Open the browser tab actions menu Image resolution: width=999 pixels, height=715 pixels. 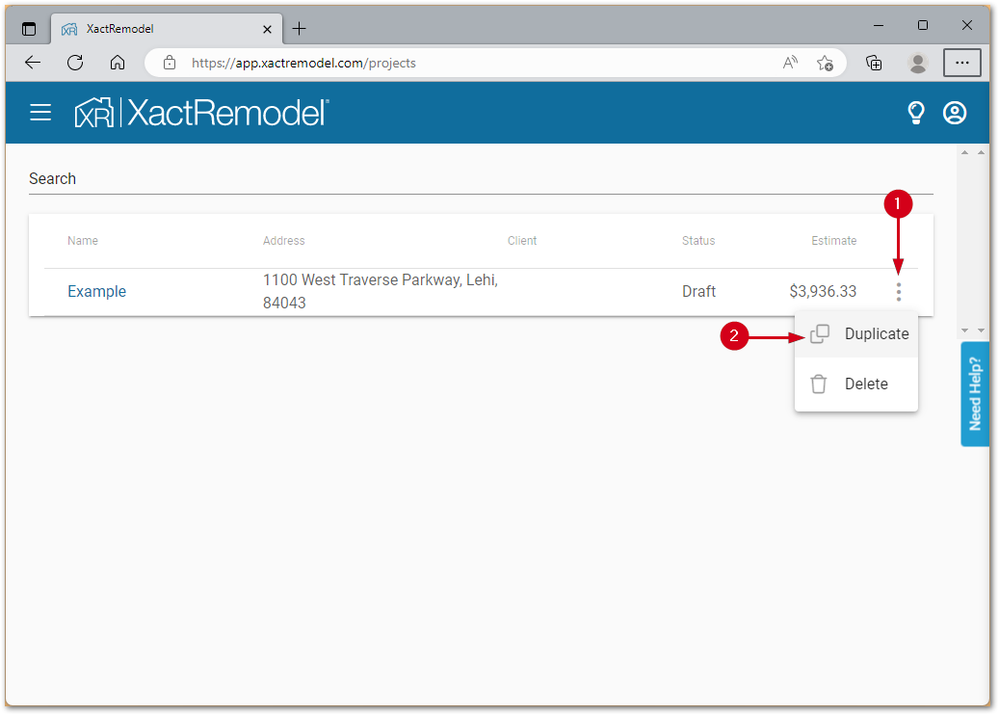point(29,28)
